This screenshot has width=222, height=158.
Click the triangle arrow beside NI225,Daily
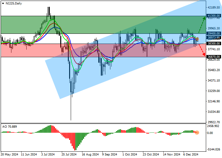3,3
